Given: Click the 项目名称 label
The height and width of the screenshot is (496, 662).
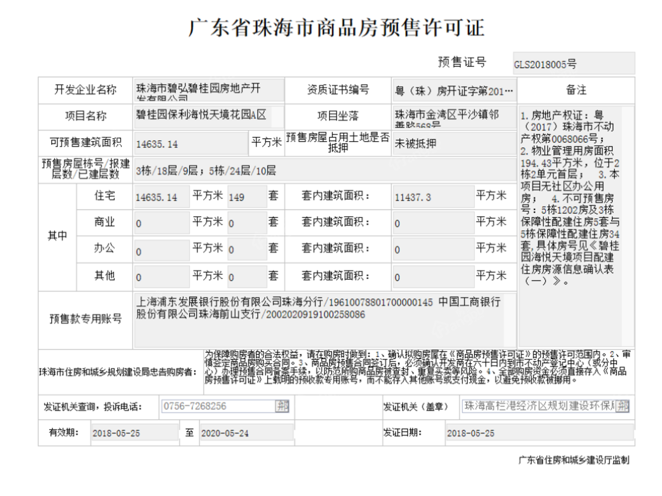Looking at the screenshot, I should click(86, 116).
